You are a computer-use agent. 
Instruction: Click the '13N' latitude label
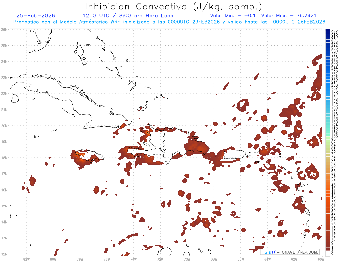click(4, 238)
